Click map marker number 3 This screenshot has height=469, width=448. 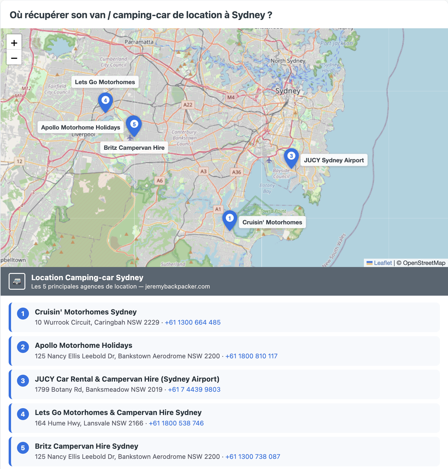pos(291,158)
